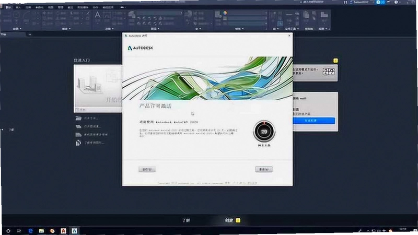418x235 pixels.
Task: Expand the Draw panel of the ribbon
Action: tap(17, 29)
